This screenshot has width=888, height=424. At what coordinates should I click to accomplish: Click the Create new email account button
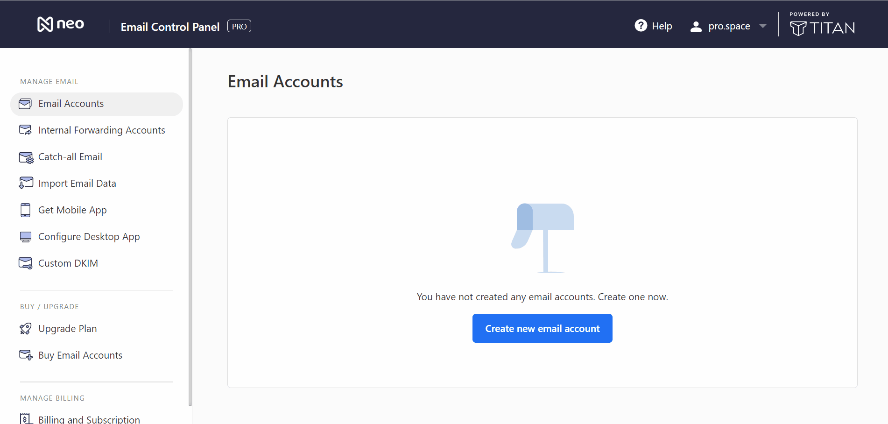click(542, 328)
